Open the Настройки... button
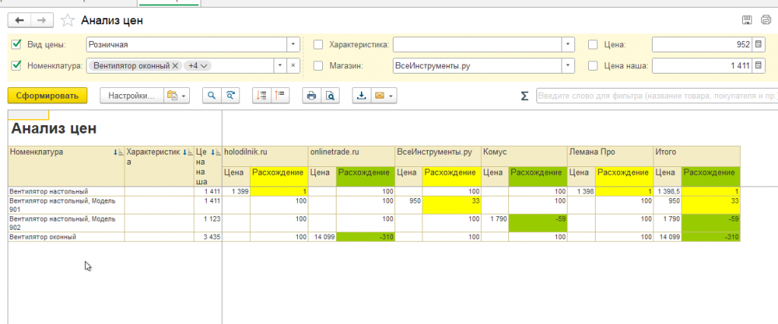 [132, 96]
